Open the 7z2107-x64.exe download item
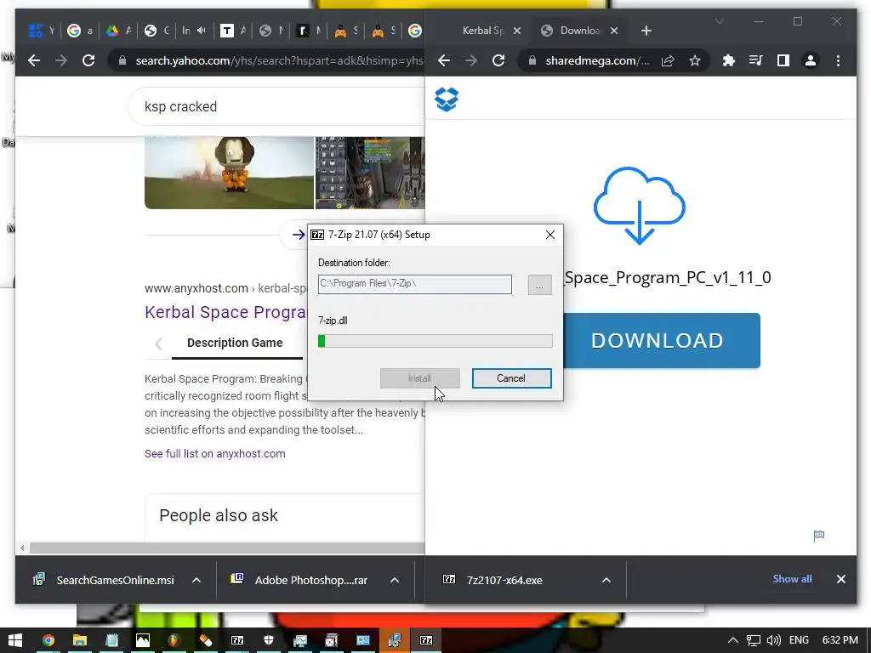 494,580
